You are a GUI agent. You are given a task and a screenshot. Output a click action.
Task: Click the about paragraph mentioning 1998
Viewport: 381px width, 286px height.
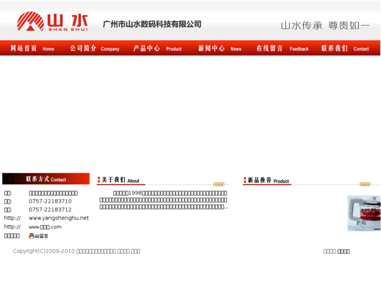coord(164,200)
